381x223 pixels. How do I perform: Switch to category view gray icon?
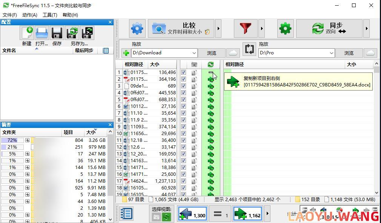click(156, 217)
